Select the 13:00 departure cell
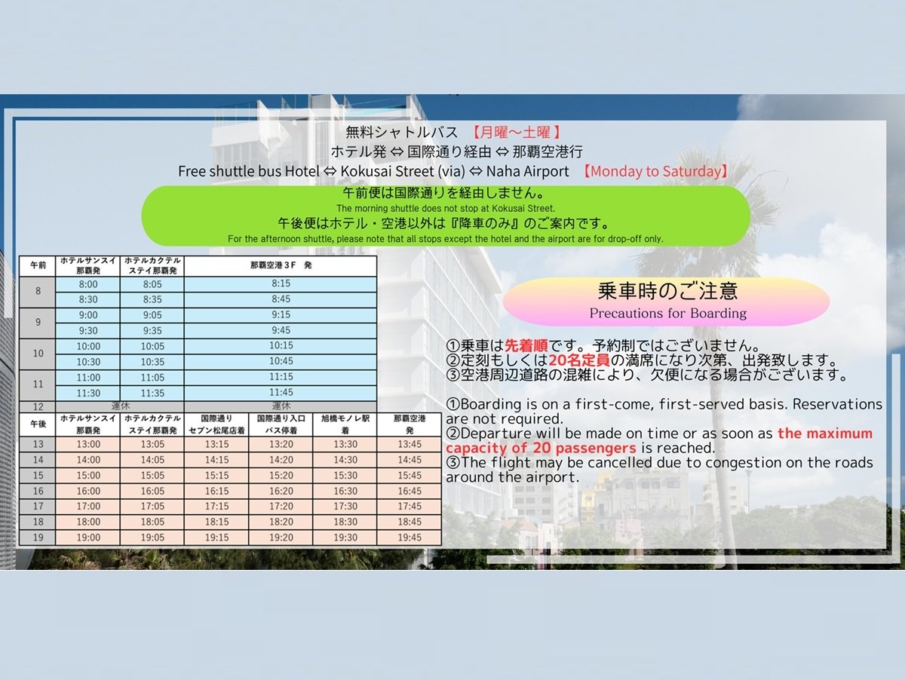 (x=88, y=444)
